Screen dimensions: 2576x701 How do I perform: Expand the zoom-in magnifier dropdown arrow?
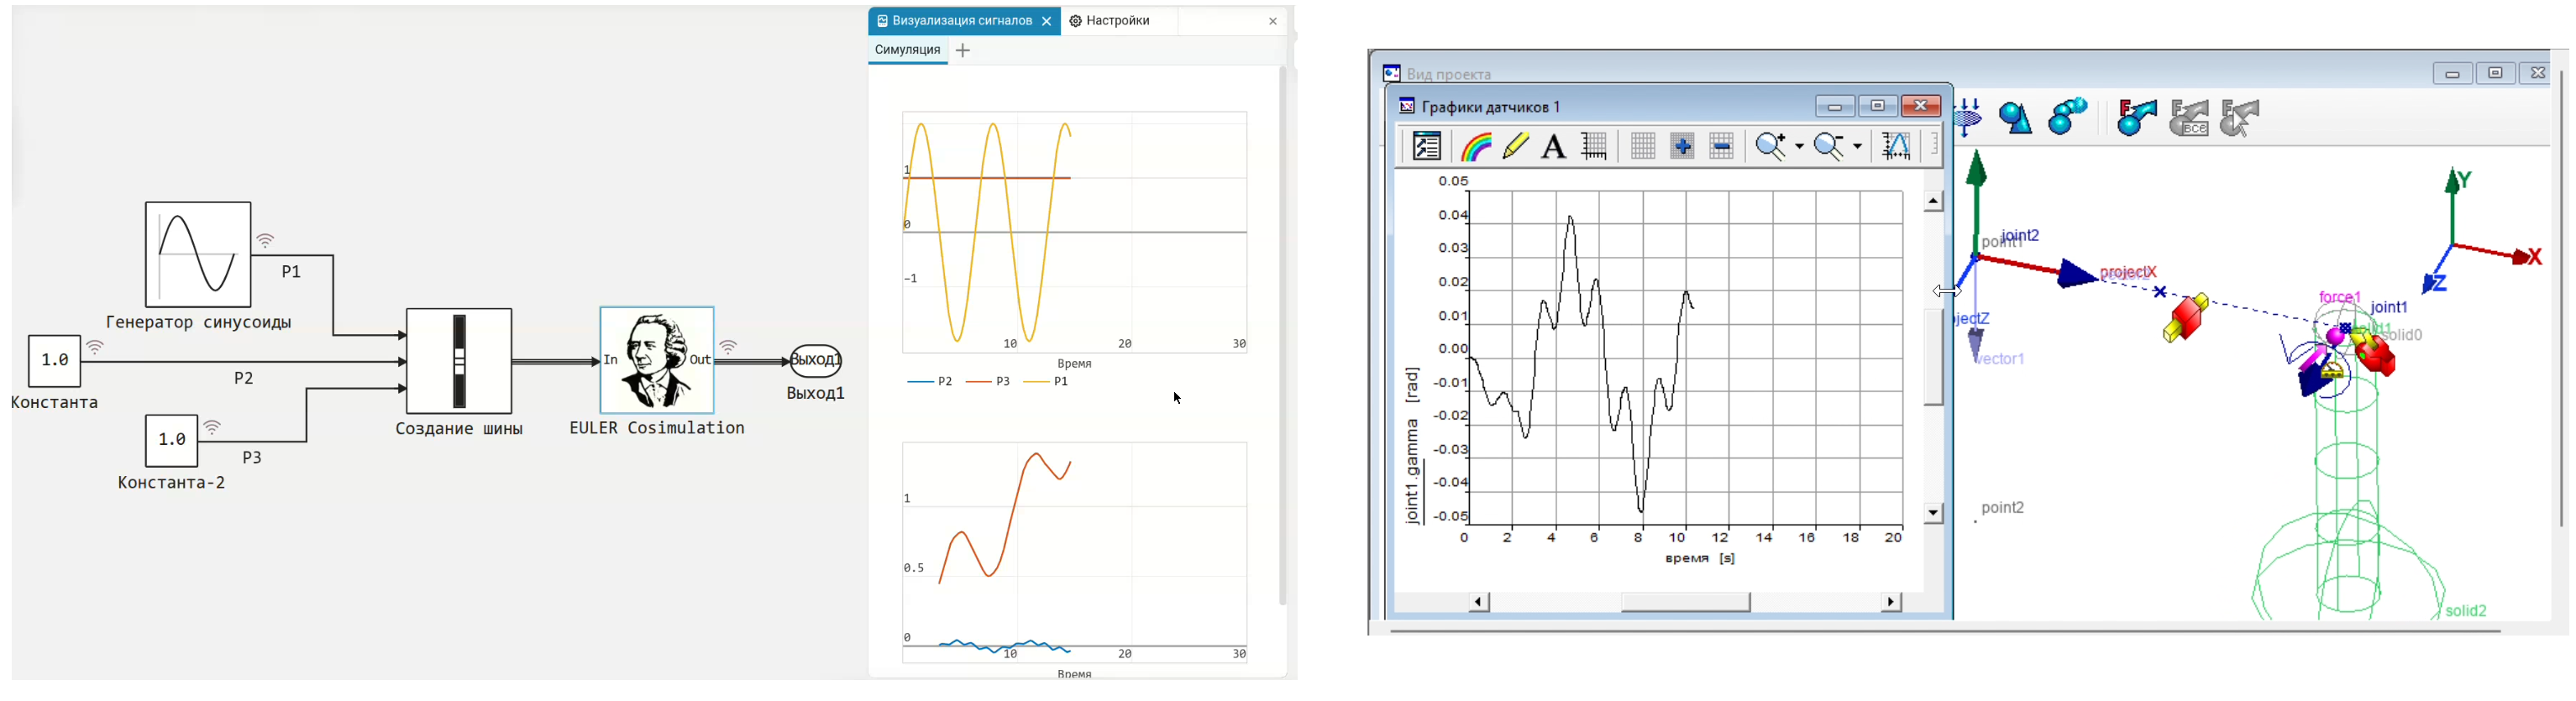point(1799,148)
